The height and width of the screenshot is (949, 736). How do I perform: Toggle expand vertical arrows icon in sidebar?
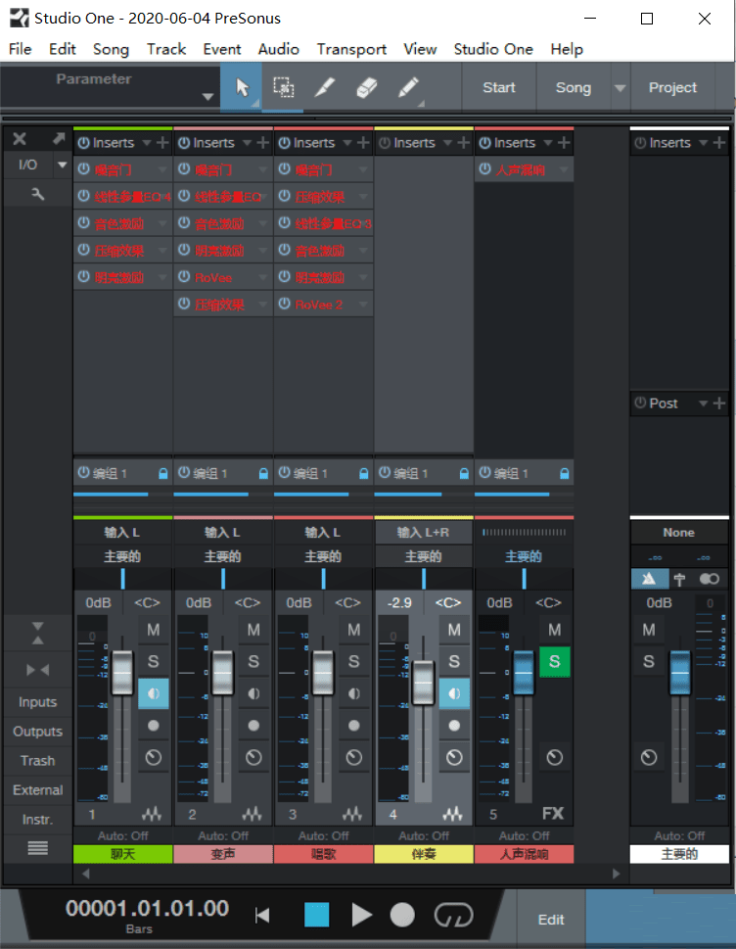pos(37,633)
